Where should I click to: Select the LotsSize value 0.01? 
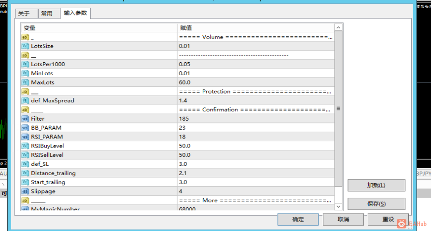coord(184,46)
